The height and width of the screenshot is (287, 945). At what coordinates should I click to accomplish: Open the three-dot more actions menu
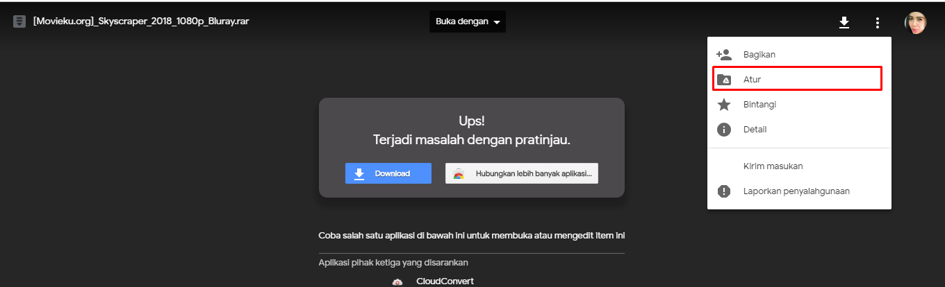pos(878,23)
